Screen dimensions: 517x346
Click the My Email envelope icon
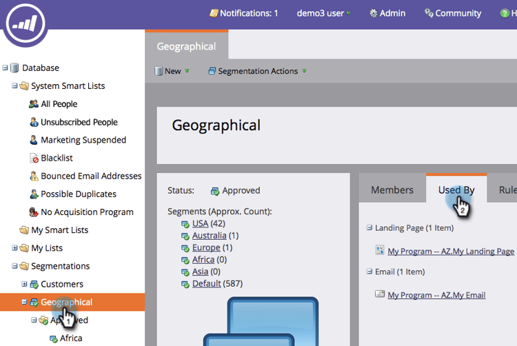379,294
